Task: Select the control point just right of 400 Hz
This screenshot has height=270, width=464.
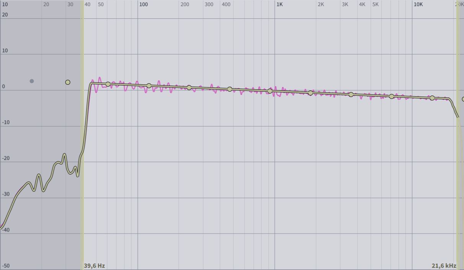Action: point(230,89)
